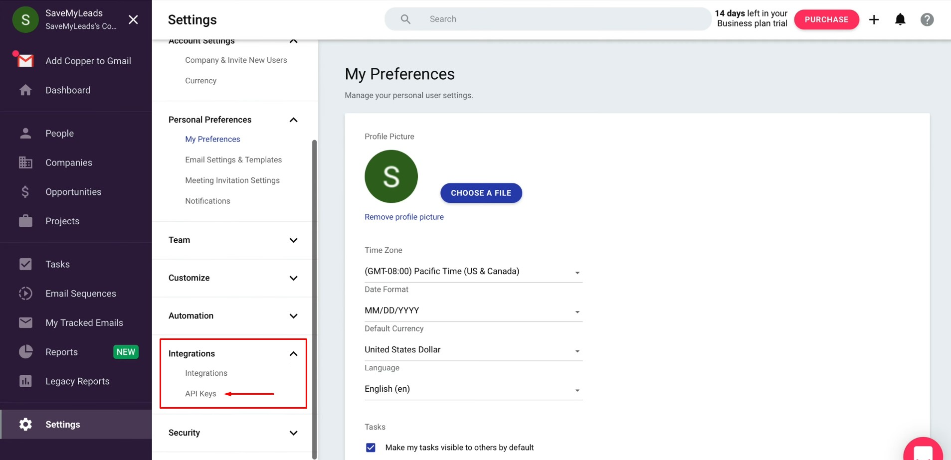Open the Default Currency dropdown
951x460 pixels.
tap(473, 350)
